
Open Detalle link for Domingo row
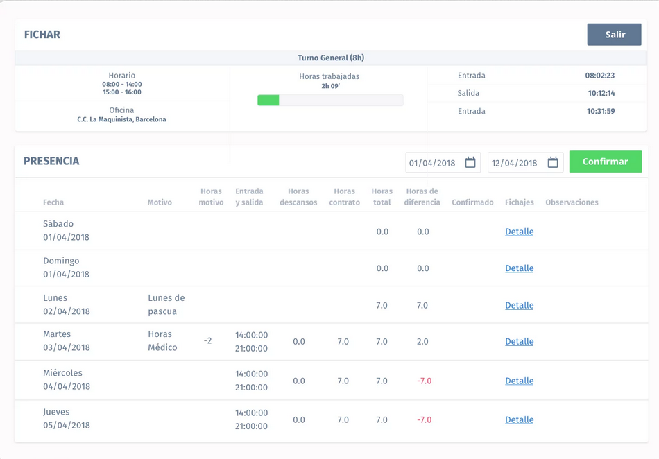point(519,268)
